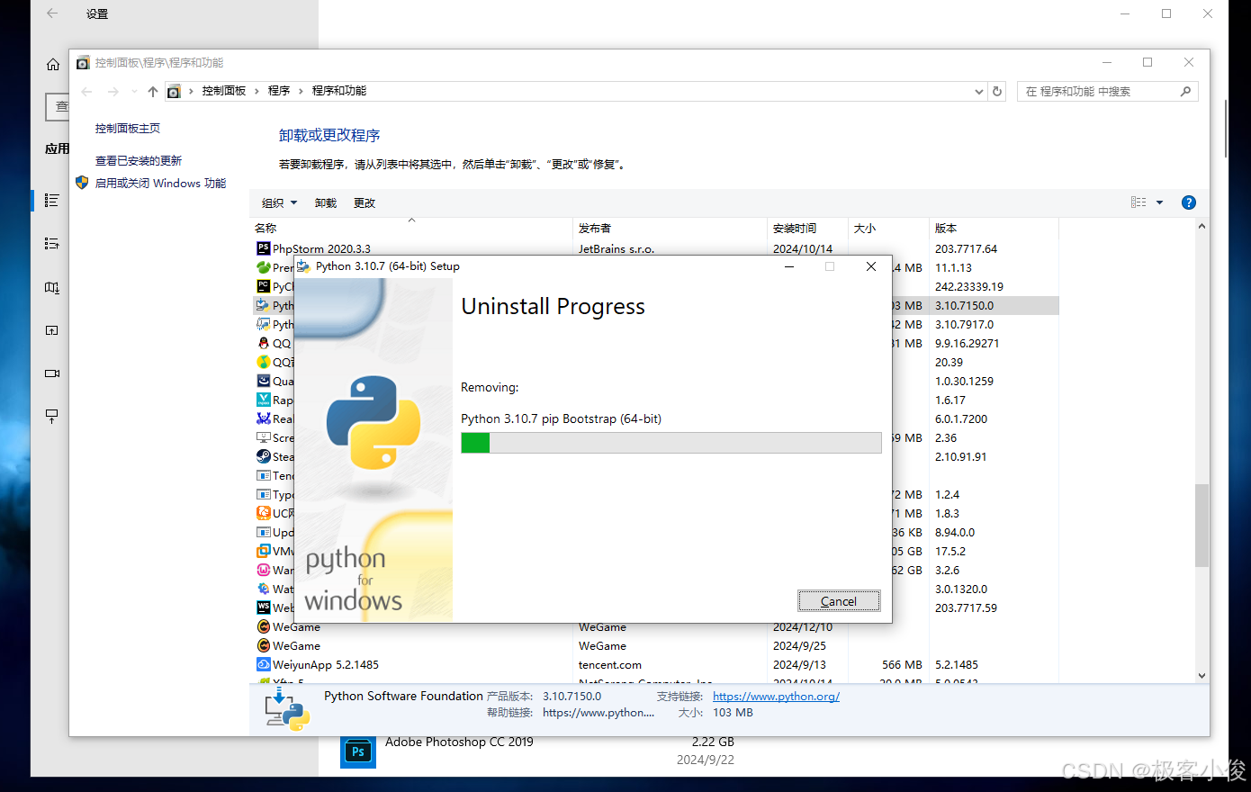Click the PyCharm icon in the program list
The height and width of the screenshot is (792, 1251).
[x=264, y=286]
